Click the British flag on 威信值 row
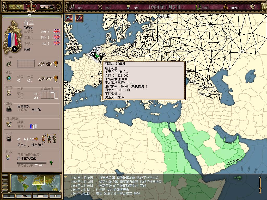Image resolution: width=267 pixels, height=200 pixels. coord(57,31)
